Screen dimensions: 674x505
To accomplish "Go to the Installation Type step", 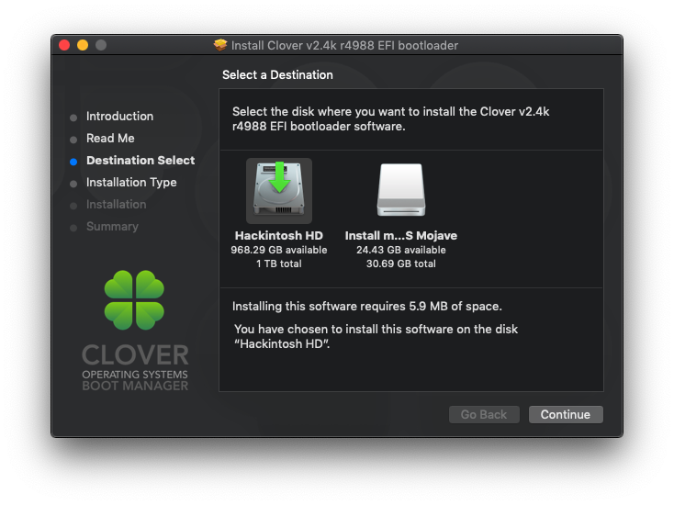I will pyautogui.click(x=131, y=182).
